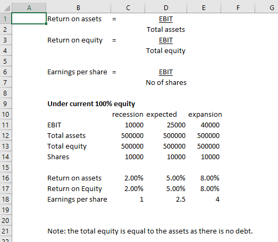Screen dimensions: 278x242
Task: Click 'Total equity' denominator in row 4
Action: tap(166, 51)
